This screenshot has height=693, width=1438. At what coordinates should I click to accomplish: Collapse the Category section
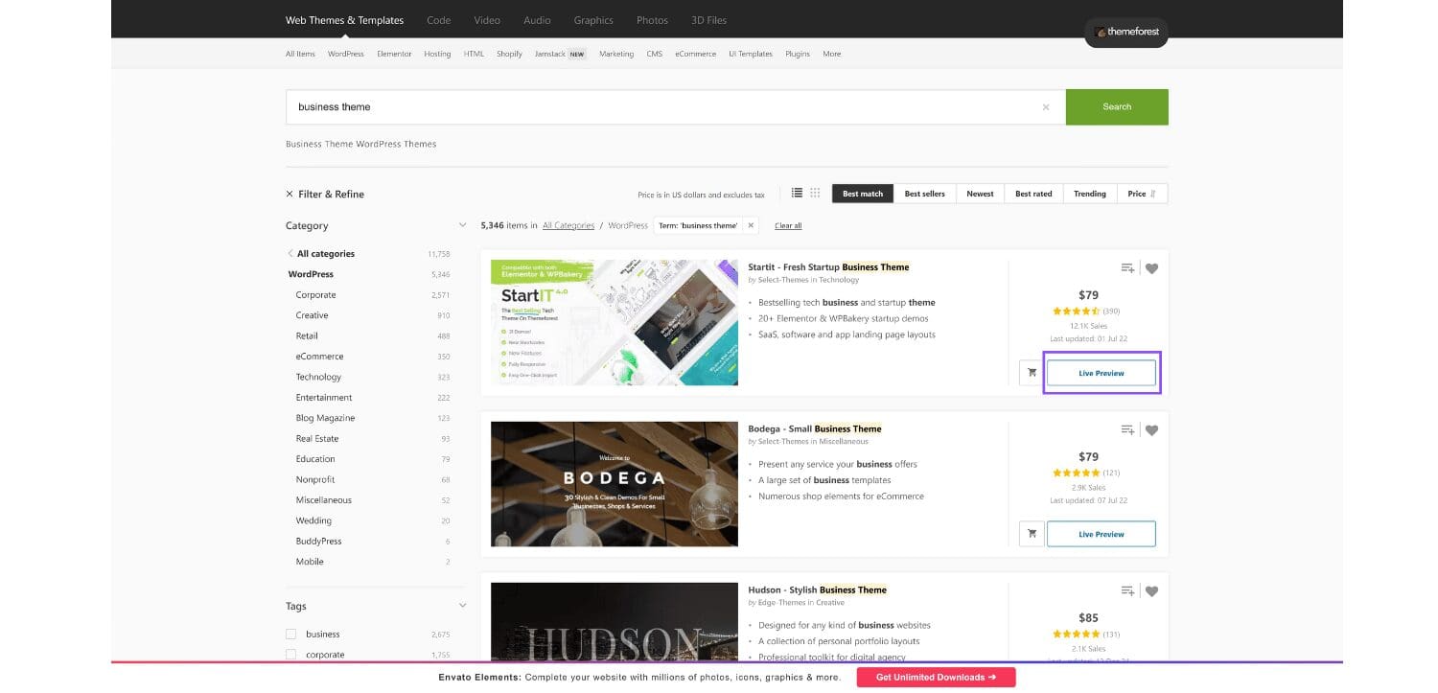click(462, 226)
